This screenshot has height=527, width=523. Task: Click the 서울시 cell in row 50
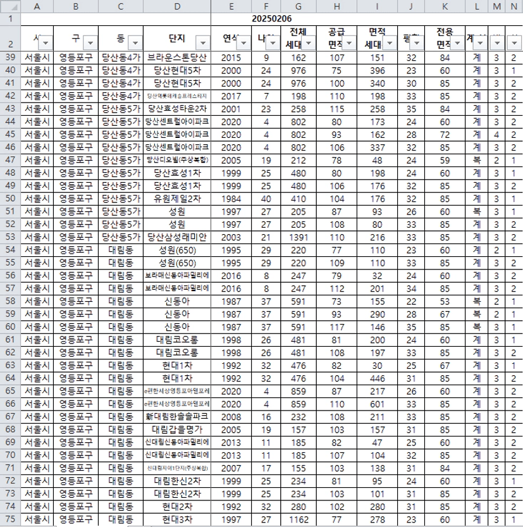(x=37, y=199)
